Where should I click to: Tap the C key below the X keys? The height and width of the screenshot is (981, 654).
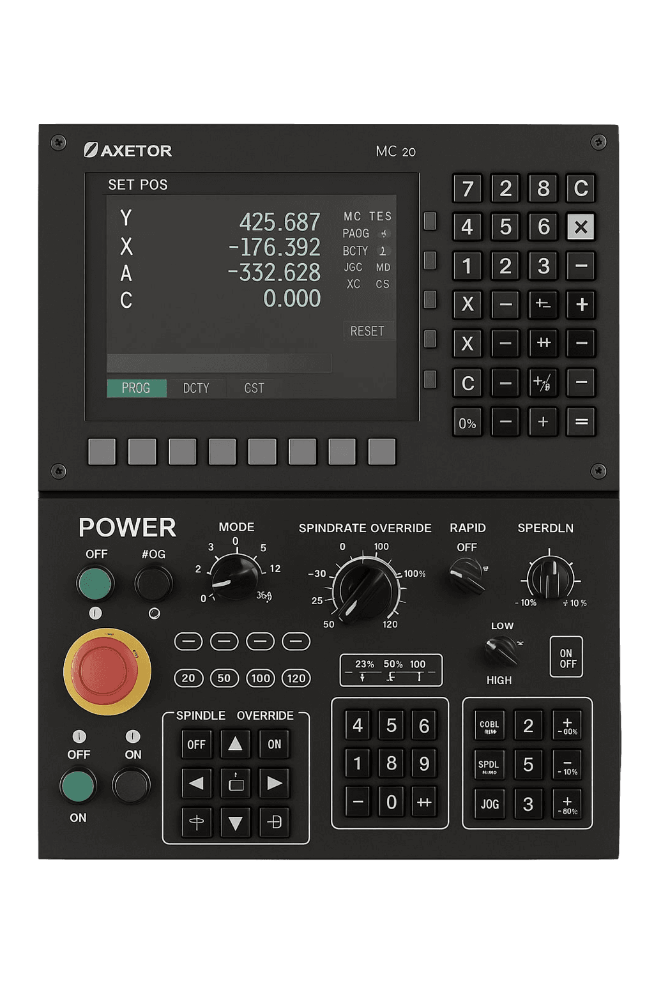coord(468,383)
